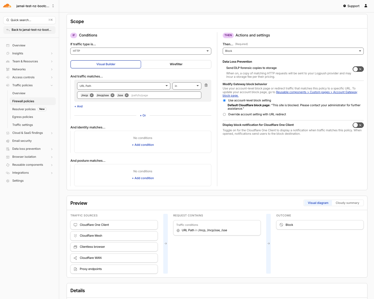
Task: Click the Cloudflare Mesh grid icon
Action: point(75,236)
